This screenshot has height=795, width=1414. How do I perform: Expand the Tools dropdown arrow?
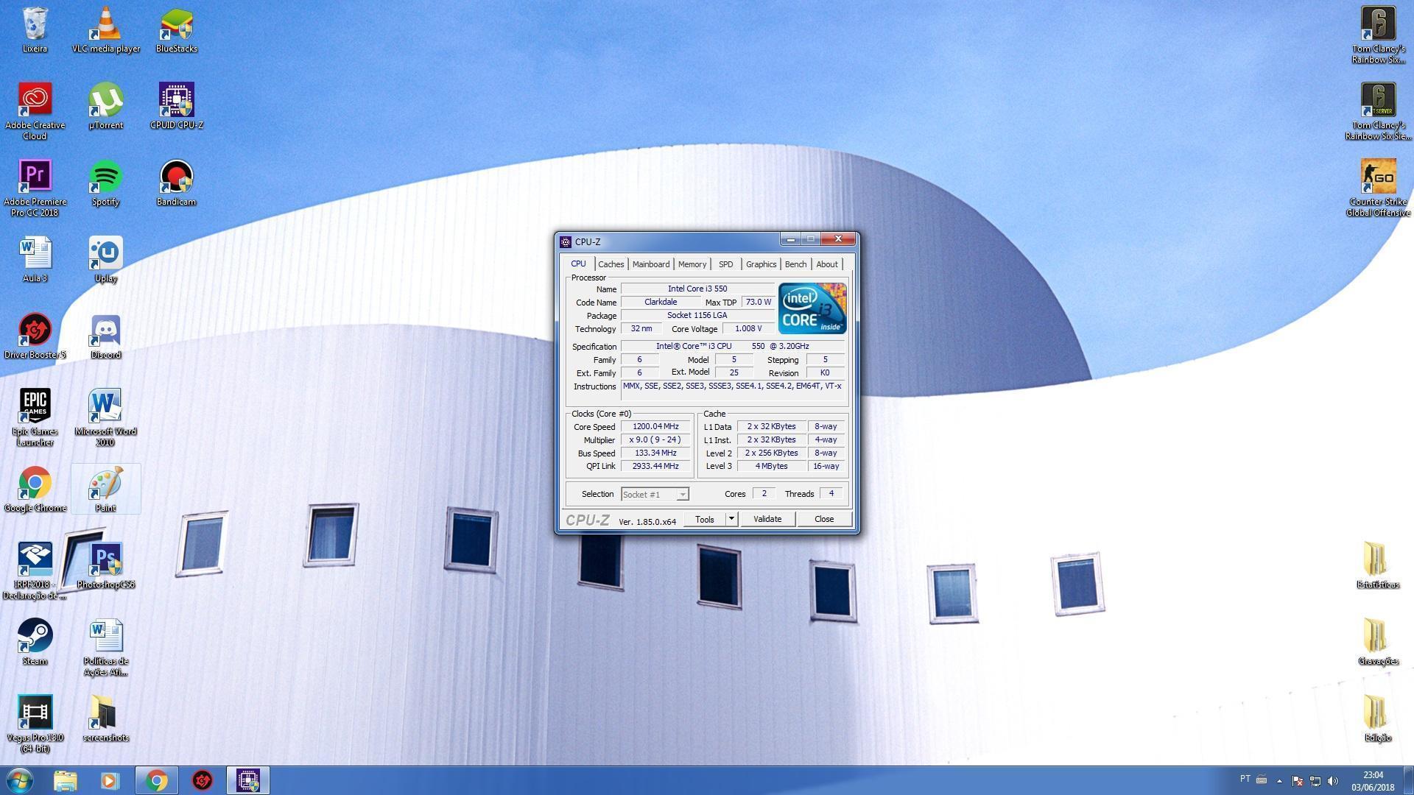tap(731, 519)
